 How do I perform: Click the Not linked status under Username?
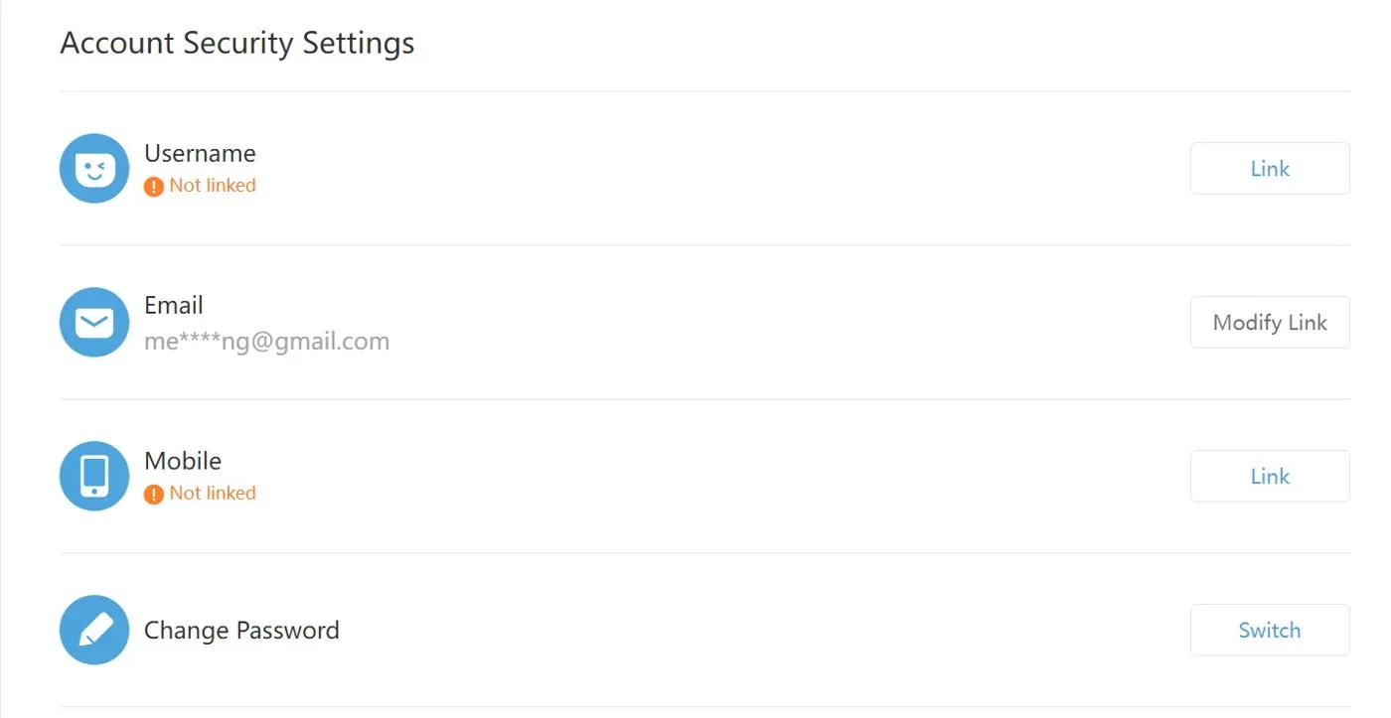213,186
